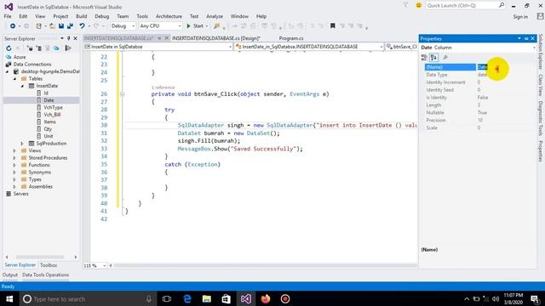Close the Properties panel
The width and height of the screenshot is (545, 306).
(x=532, y=38)
